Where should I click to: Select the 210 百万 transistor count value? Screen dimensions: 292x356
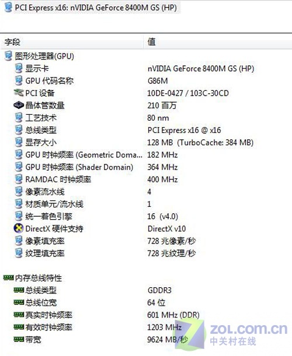point(162,105)
